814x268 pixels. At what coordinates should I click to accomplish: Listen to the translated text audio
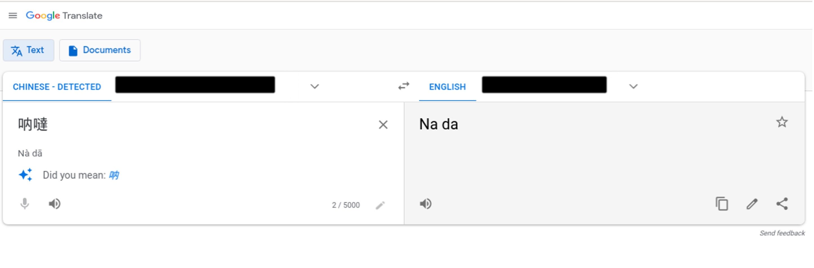click(x=426, y=204)
